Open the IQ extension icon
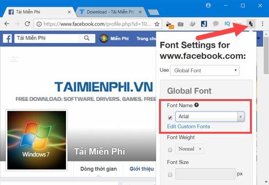This screenshot has width=269, height=185. (227, 24)
